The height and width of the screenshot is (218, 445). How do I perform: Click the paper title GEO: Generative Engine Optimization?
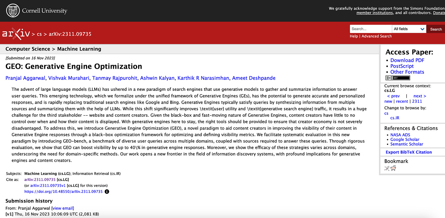tap(74, 66)
